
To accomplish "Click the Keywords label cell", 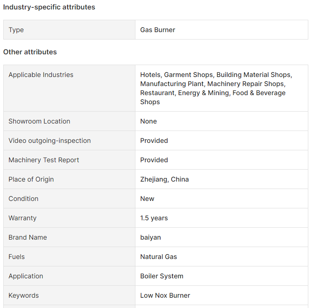I will (x=69, y=296).
